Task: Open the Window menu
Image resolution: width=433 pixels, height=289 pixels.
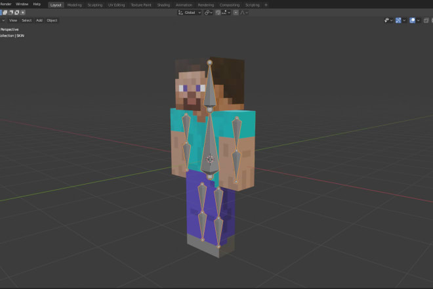Action: coord(22,4)
